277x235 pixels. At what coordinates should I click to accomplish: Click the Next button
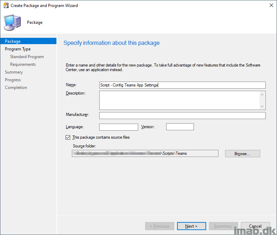click(191, 226)
